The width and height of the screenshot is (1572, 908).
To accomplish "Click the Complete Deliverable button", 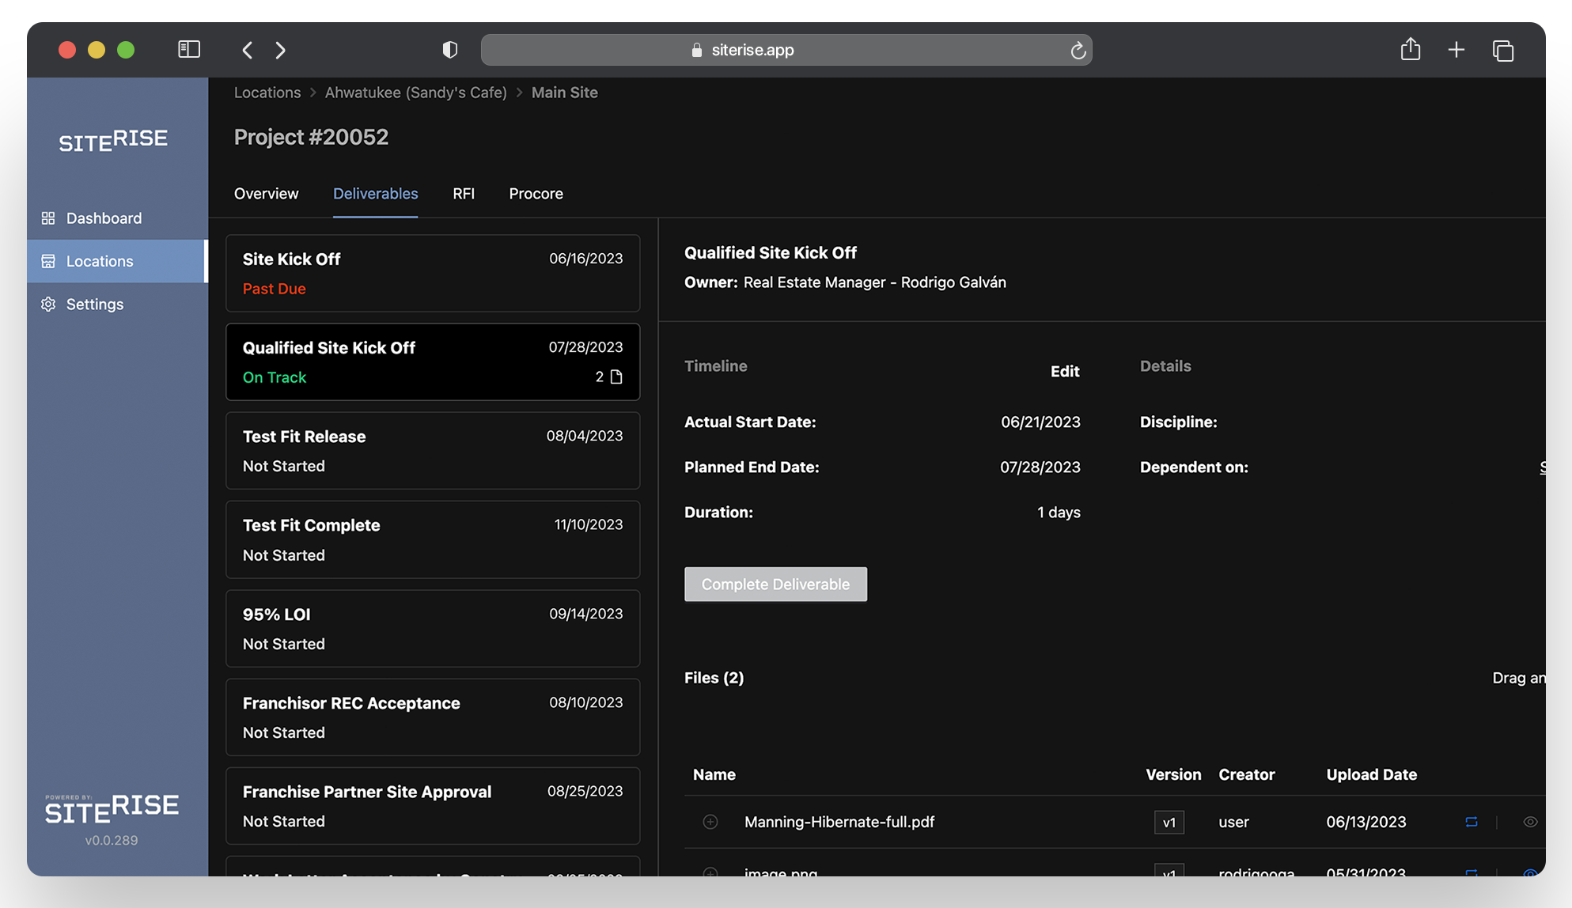I will (x=775, y=584).
